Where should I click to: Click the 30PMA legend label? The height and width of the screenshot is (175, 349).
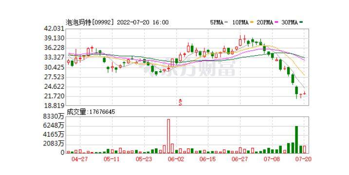tap(289, 22)
